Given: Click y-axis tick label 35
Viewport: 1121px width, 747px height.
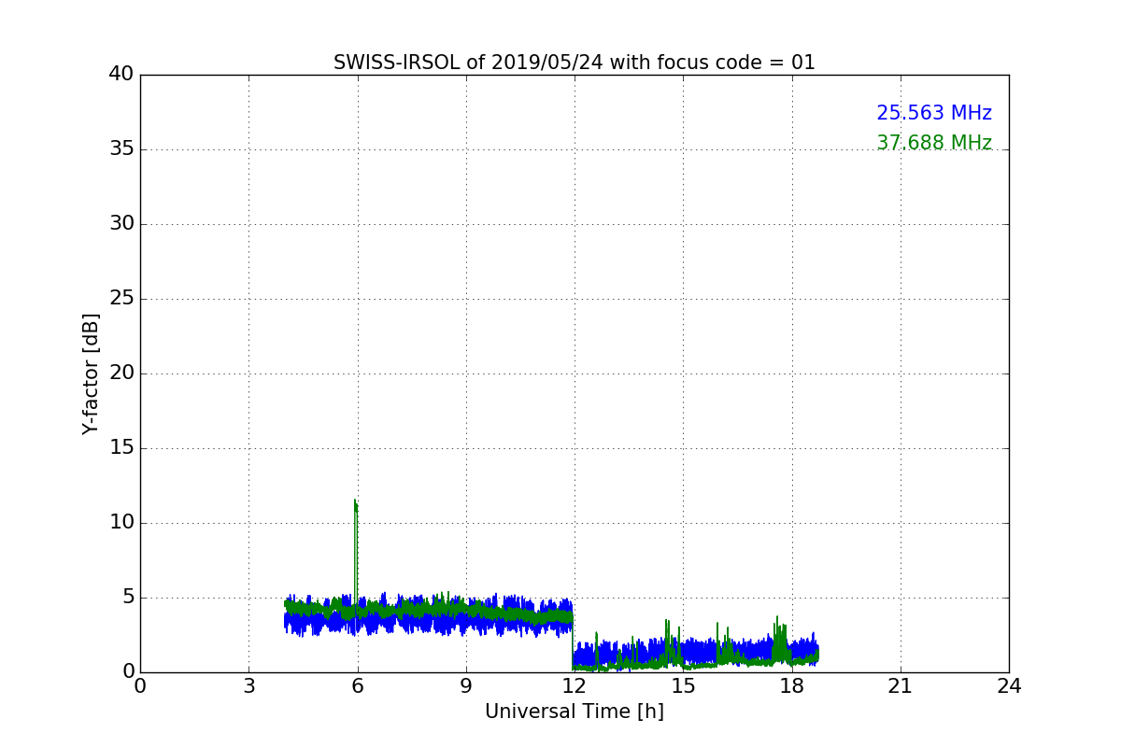Looking at the screenshot, I should (121, 149).
